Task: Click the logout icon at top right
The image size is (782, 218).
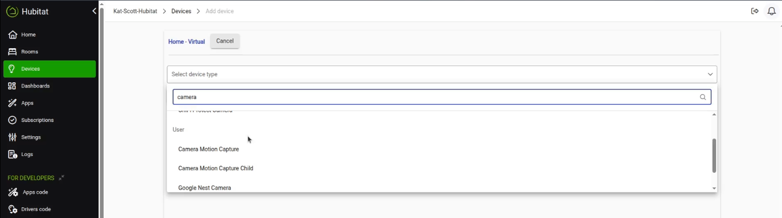Action: [755, 11]
